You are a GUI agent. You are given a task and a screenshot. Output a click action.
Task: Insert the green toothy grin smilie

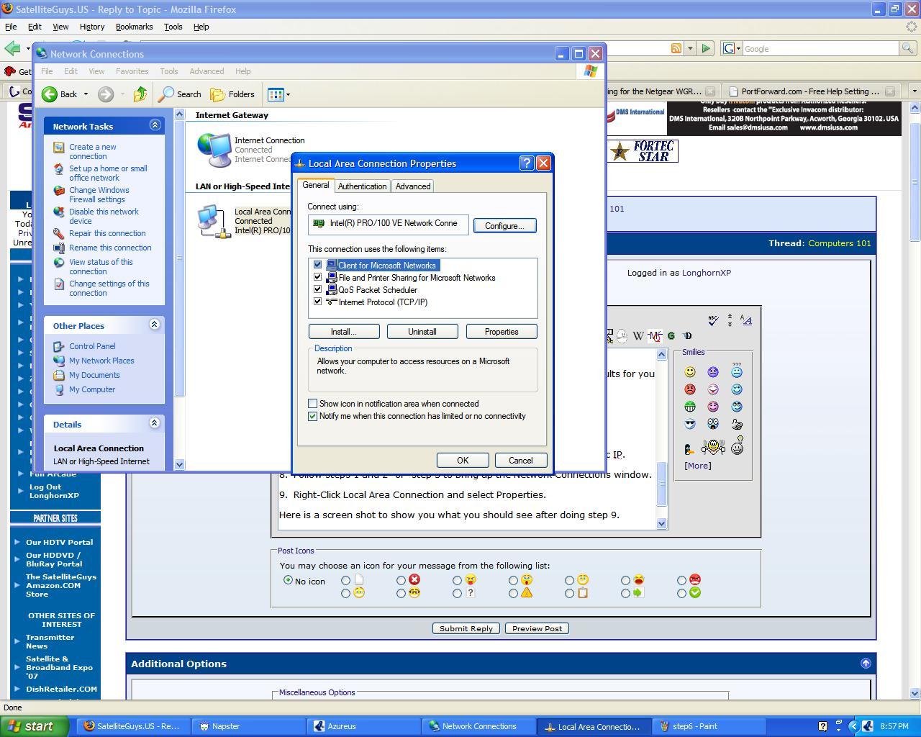click(690, 407)
